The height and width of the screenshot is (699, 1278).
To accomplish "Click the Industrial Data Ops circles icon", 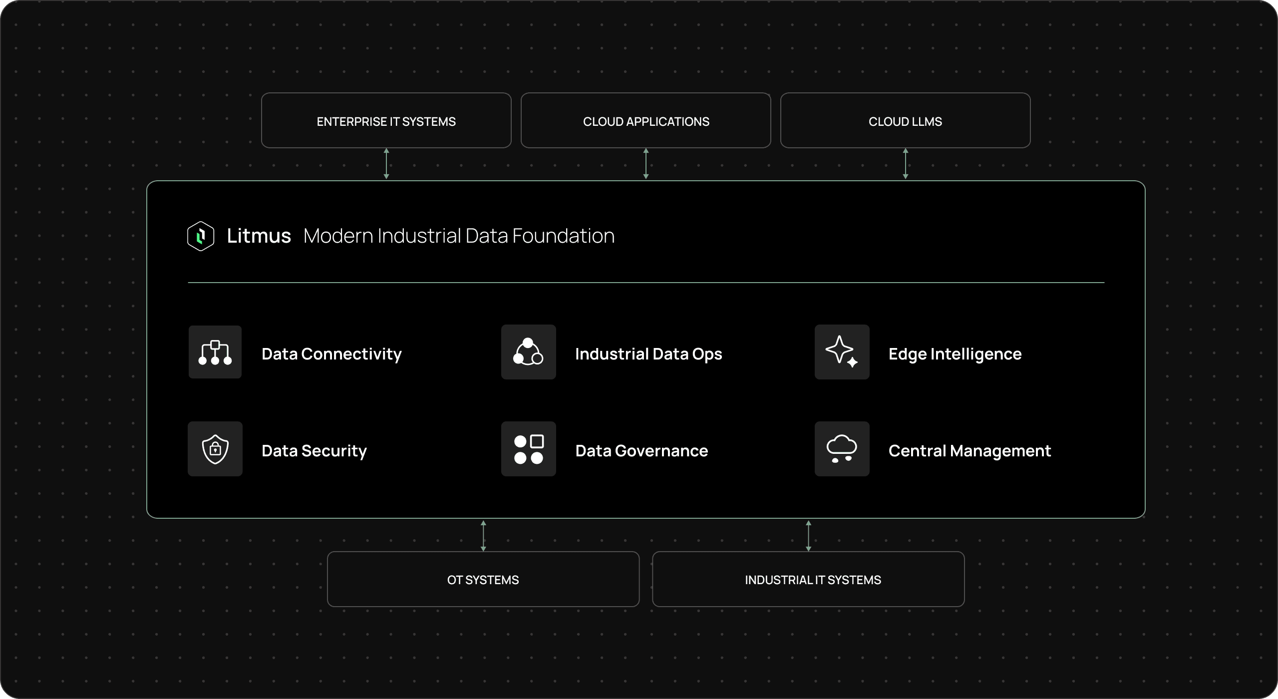I will (x=528, y=352).
